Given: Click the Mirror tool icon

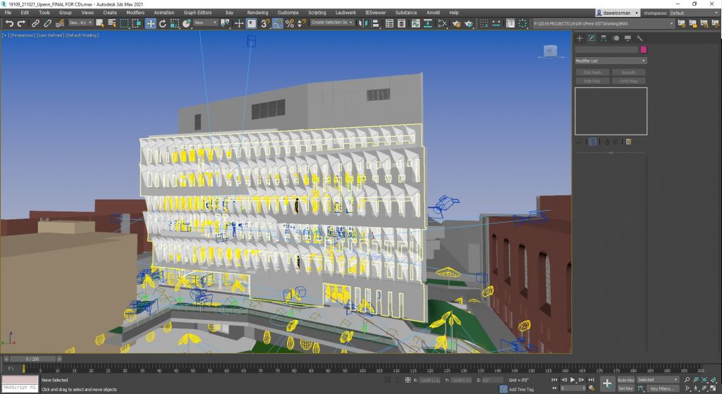Looking at the screenshot, I should coord(363,23).
